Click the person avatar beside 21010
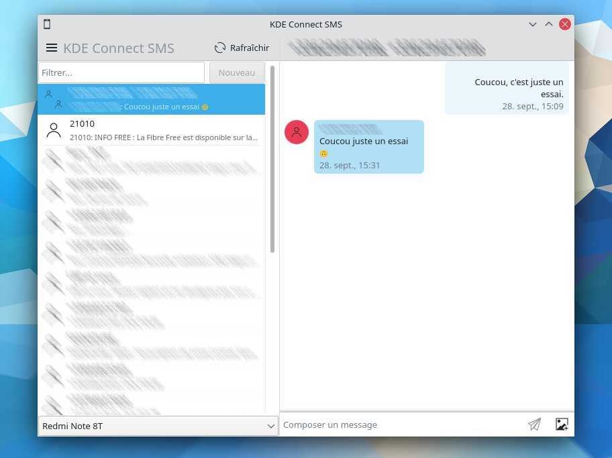 (x=54, y=130)
